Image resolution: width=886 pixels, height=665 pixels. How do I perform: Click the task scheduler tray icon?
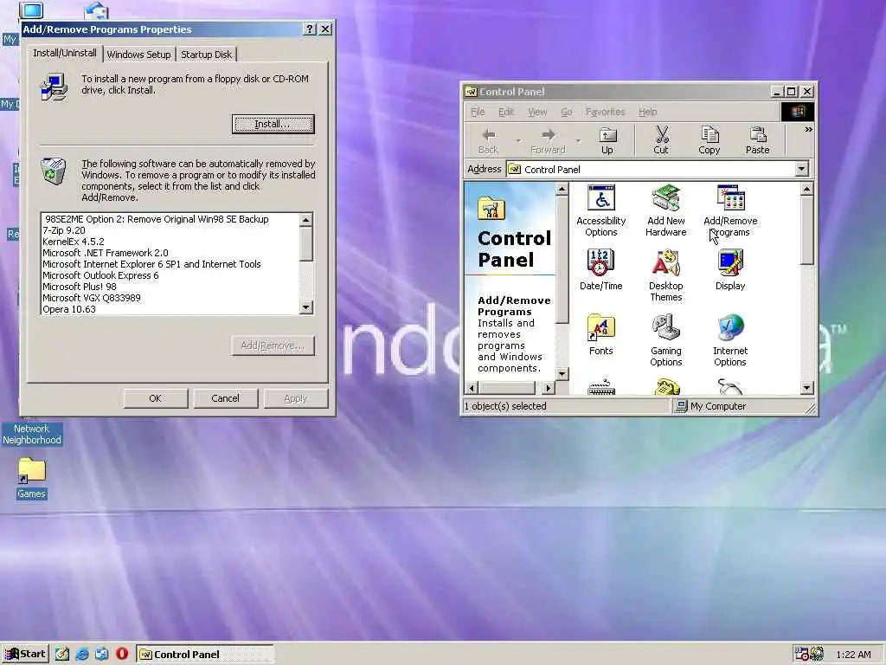click(x=801, y=654)
